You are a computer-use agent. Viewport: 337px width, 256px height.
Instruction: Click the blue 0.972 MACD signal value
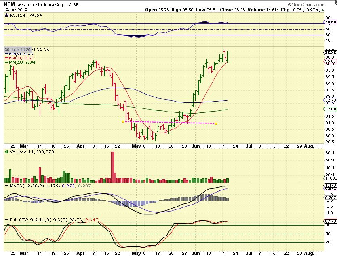click(x=68, y=186)
